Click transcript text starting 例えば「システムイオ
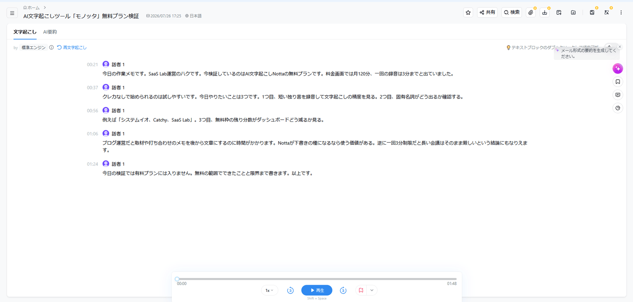This screenshot has height=302, width=633. point(213,120)
